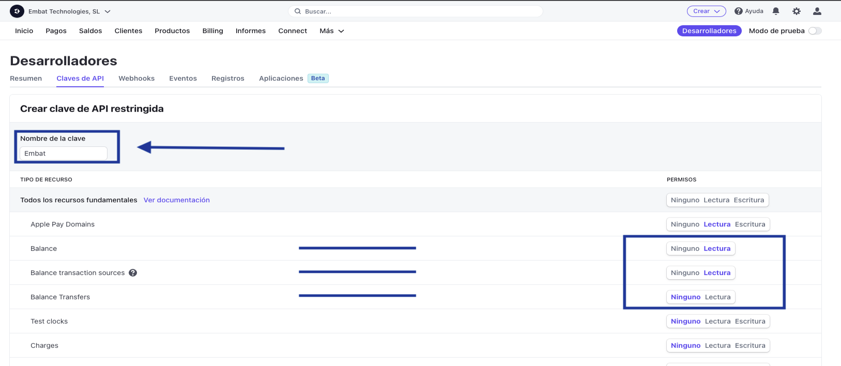Set Test clocks to Escritura
Screen dimensions: 841x366
[750, 322]
